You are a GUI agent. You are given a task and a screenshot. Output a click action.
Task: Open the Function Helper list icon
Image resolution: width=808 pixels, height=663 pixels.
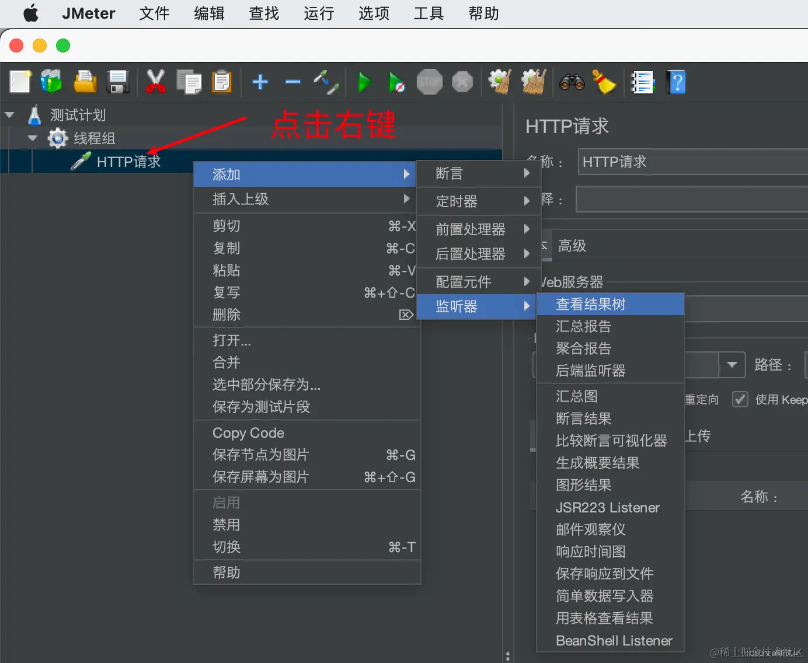pos(643,82)
